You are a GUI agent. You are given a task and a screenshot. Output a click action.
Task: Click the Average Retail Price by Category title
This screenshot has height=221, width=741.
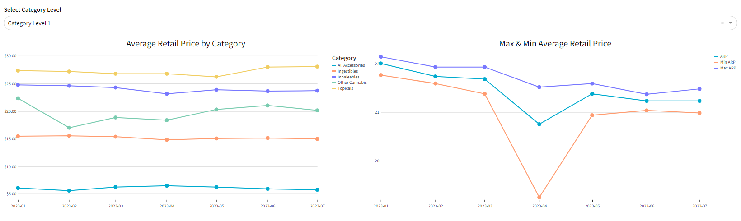point(186,44)
